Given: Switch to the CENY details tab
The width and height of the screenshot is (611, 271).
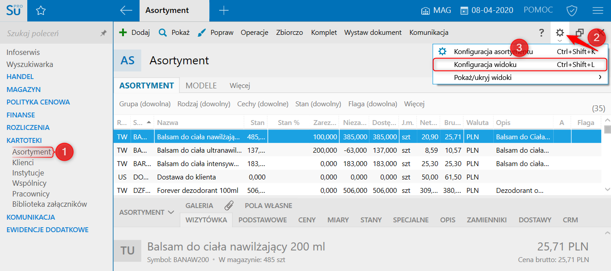Looking at the screenshot, I should (x=307, y=220).
